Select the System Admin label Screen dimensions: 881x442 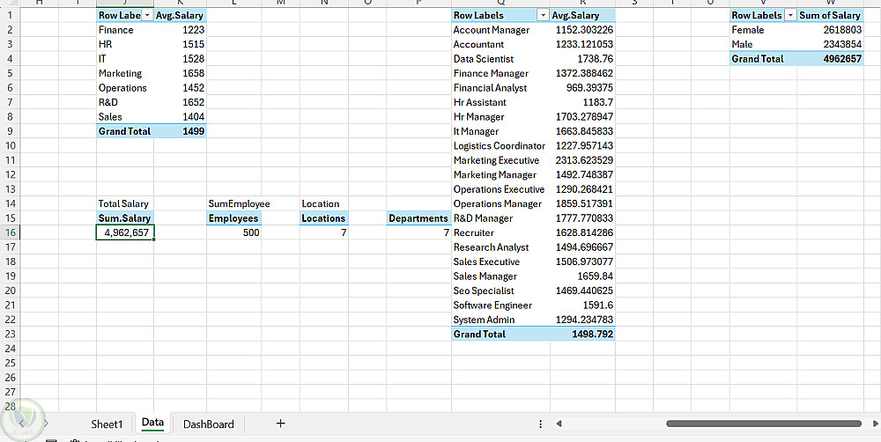tap(500, 320)
